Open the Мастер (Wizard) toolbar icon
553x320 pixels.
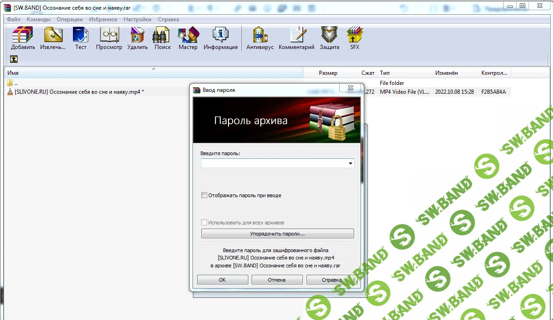[188, 36]
